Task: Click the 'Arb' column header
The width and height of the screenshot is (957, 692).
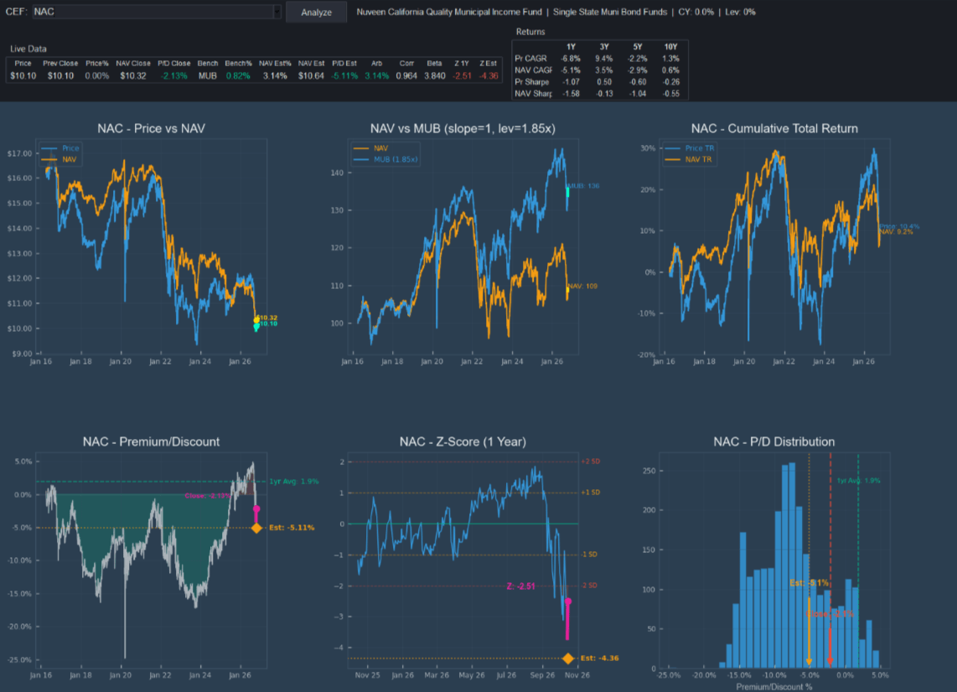Action: pyautogui.click(x=376, y=63)
